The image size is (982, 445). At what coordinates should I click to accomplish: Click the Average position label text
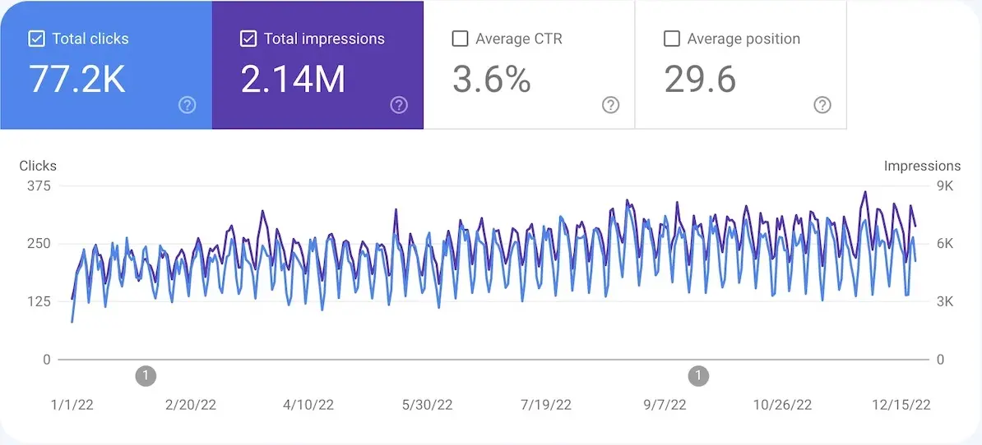coord(743,39)
